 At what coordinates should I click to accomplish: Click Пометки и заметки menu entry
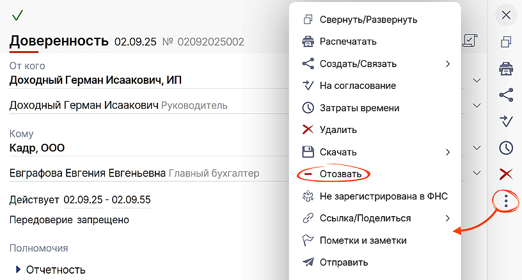(x=363, y=240)
